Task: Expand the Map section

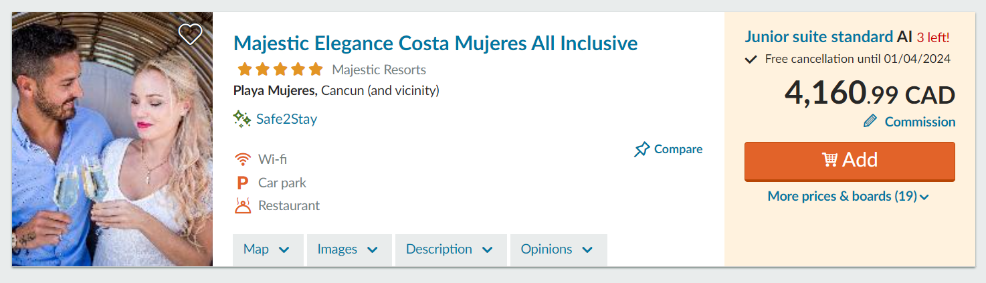Action: tap(268, 250)
